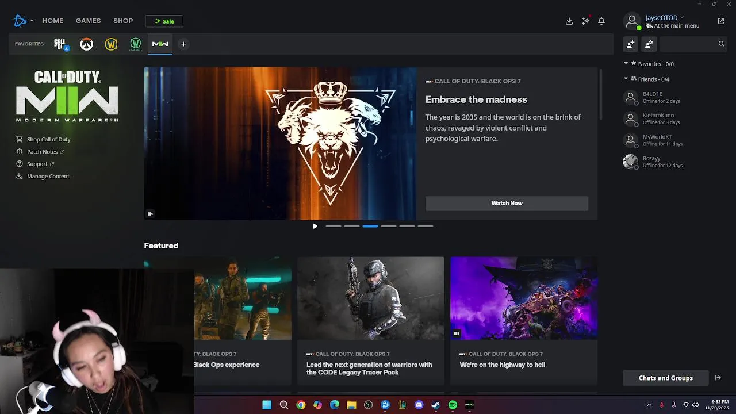This screenshot has width=736, height=414.
Task: Select friend Rozayy
Action: click(x=673, y=162)
